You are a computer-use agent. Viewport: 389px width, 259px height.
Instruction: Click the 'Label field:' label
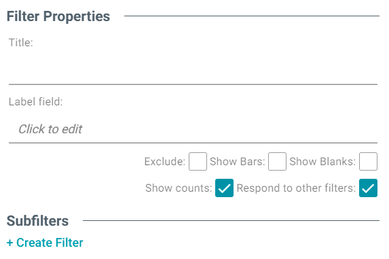36,102
